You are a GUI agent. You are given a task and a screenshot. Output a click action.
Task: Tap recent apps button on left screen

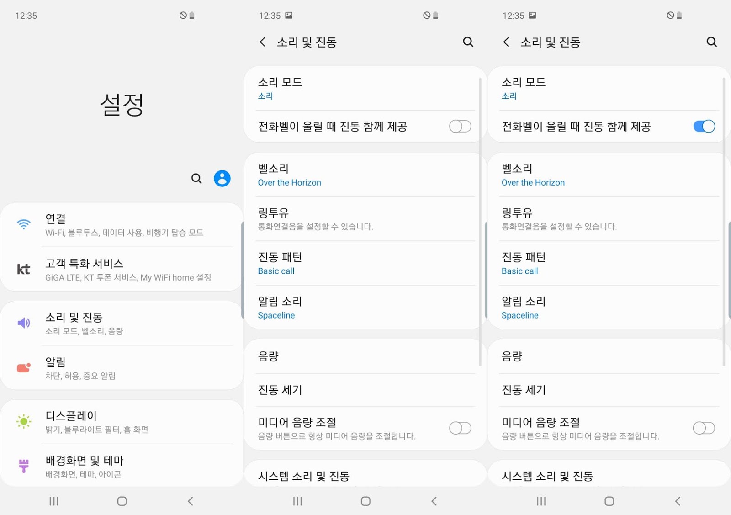click(54, 501)
